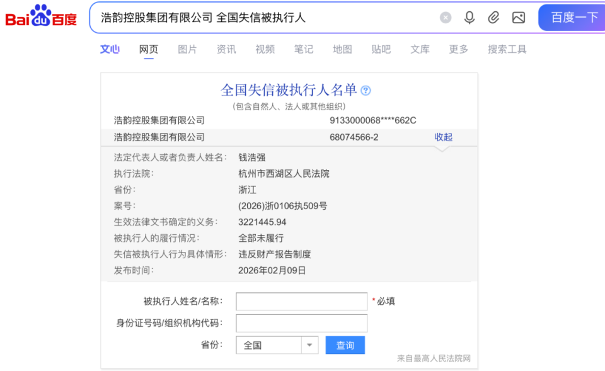Open the Baidu logo homepage link

tap(41, 16)
